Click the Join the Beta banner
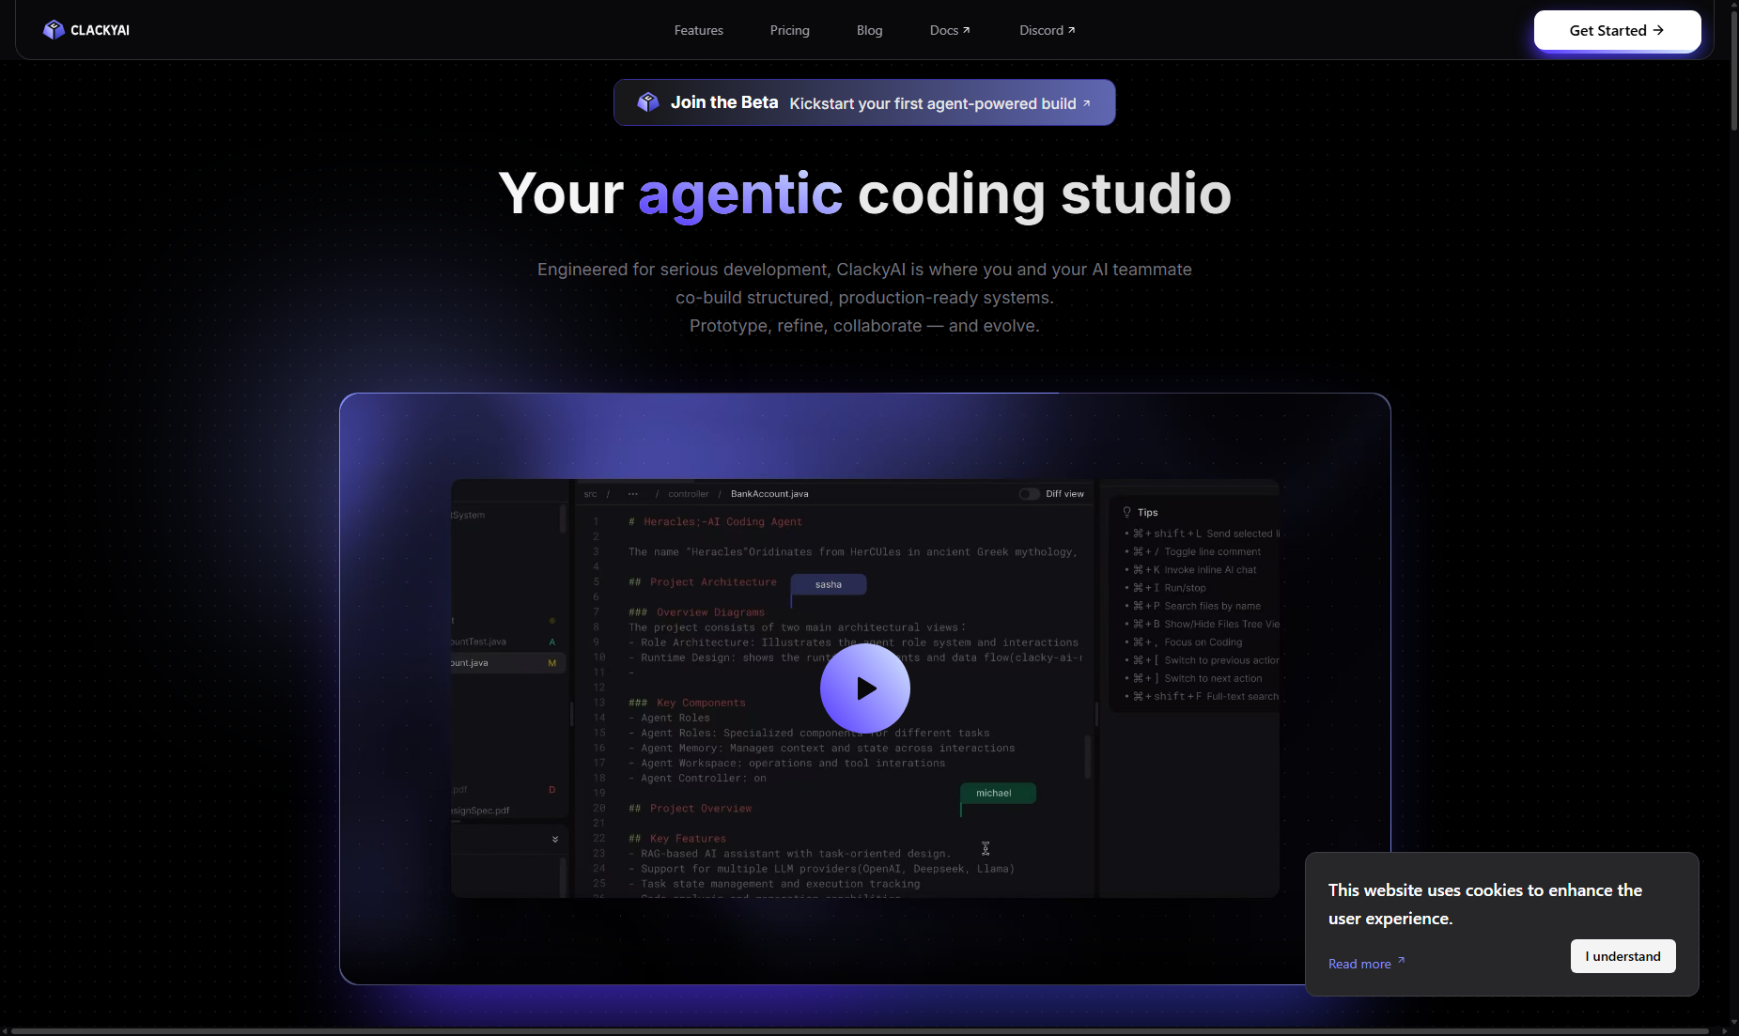Screen dimensions: 1739x1036 pyautogui.click(x=864, y=102)
